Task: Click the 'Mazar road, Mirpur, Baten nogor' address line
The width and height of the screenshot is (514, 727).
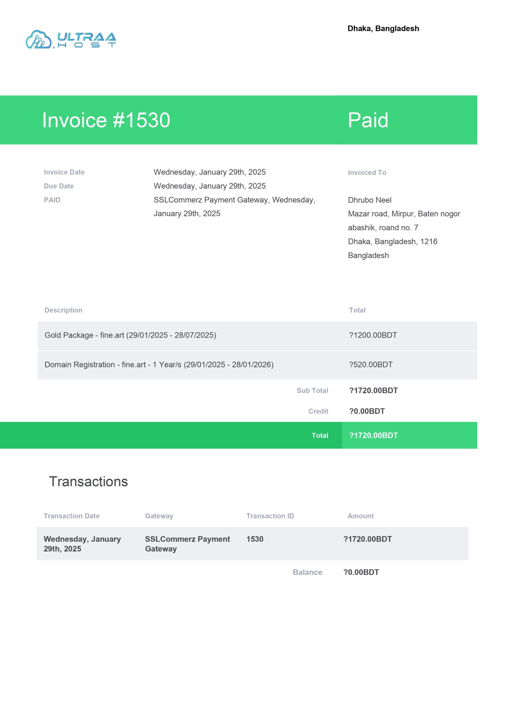Action: 404,214
